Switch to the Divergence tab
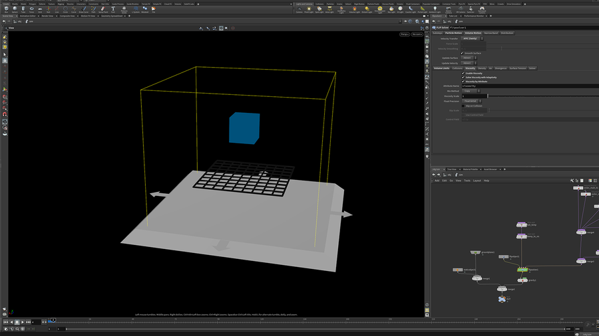Viewport: 599px width, 336px height. click(500, 68)
